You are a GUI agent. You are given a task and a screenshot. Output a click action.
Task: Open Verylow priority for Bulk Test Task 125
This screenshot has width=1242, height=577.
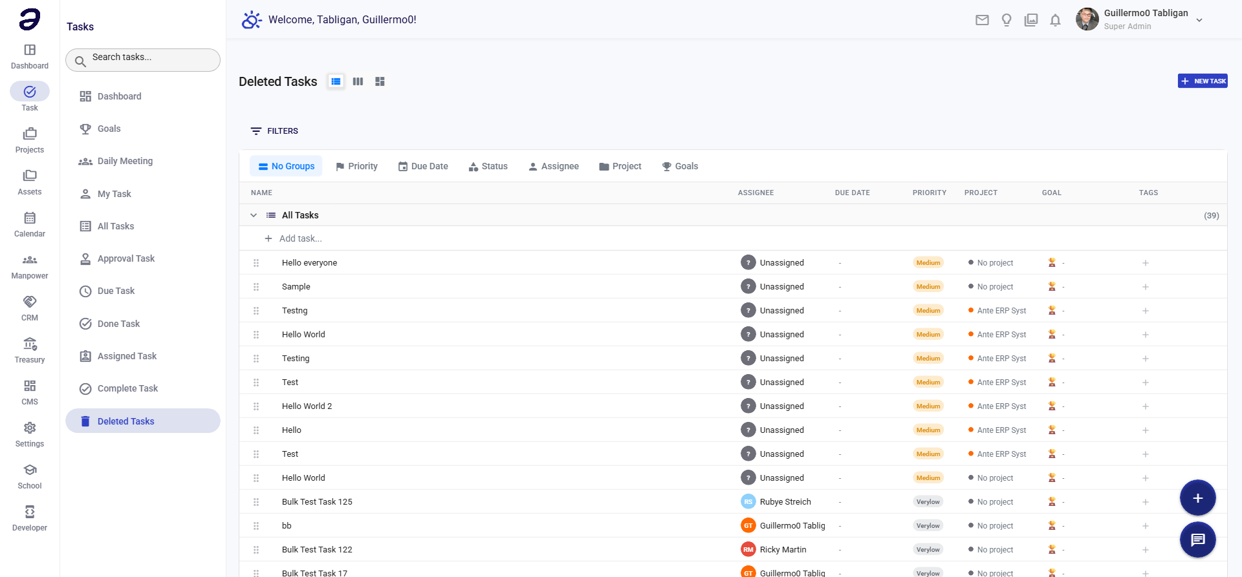point(928,501)
